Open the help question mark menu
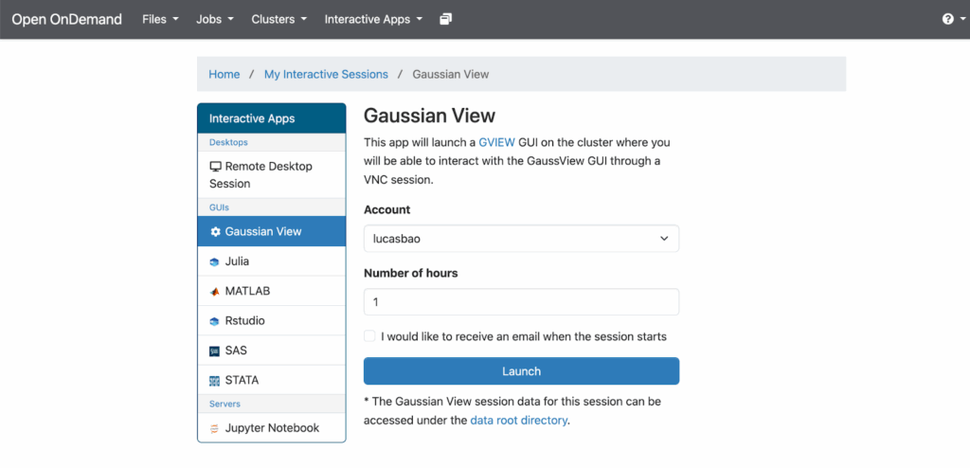Viewport: 970px width, 469px height. tap(950, 19)
